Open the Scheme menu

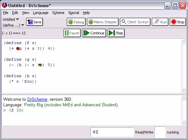(x=58, y=13)
